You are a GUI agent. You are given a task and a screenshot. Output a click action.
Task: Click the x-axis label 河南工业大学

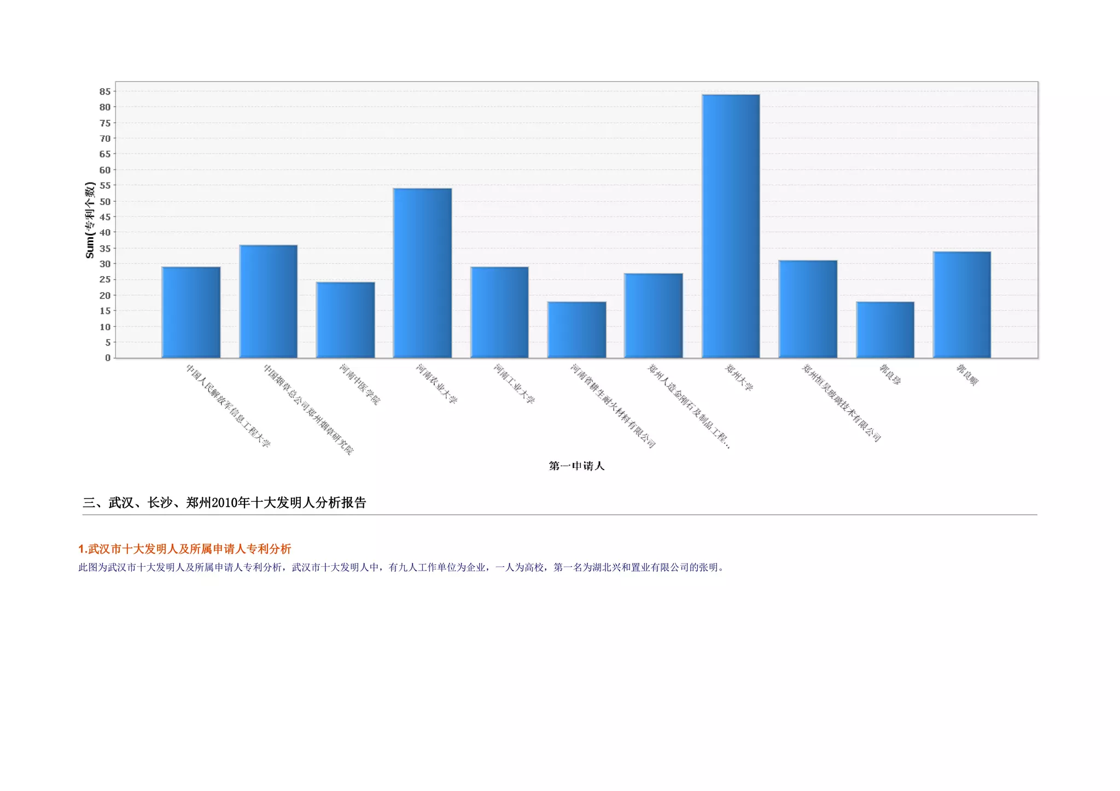pyautogui.click(x=514, y=384)
